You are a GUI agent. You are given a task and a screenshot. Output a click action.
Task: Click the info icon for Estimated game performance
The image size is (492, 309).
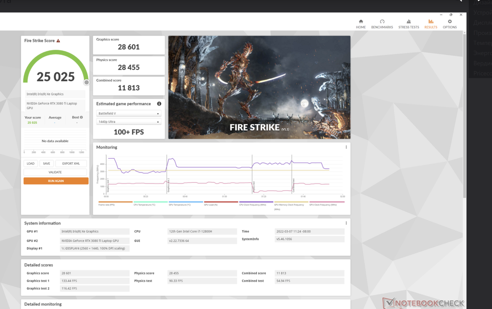click(159, 104)
